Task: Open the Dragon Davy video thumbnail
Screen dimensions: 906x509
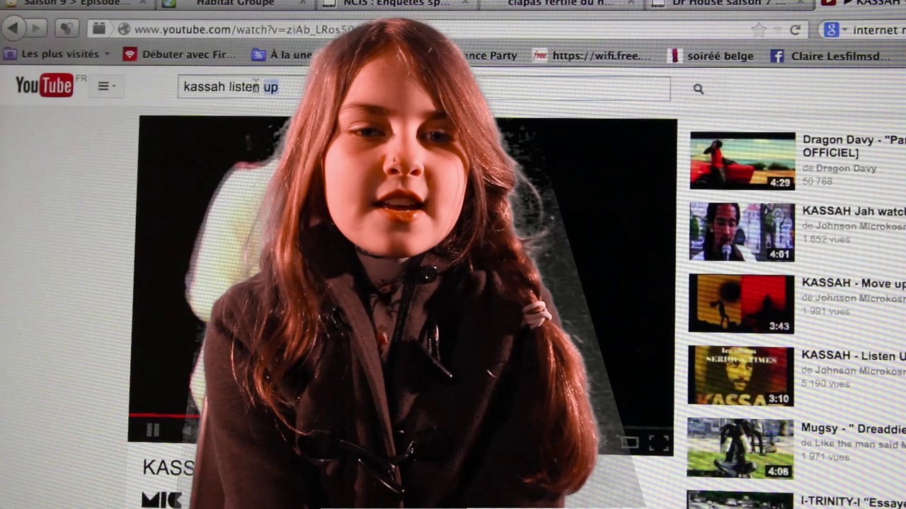Action: pyautogui.click(x=742, y=160)
